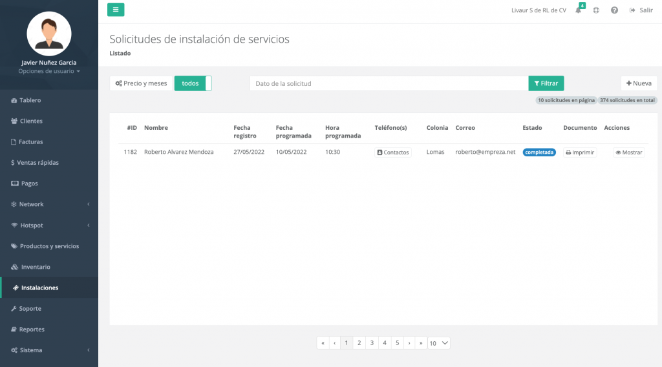Create a new request with Nueva
This screenshot has width=662, height=367.
click(x=639, y=83)
